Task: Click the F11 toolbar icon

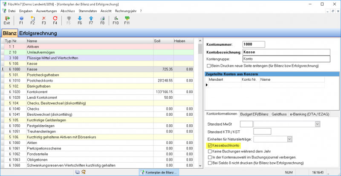Action: (x=127, y=20)
